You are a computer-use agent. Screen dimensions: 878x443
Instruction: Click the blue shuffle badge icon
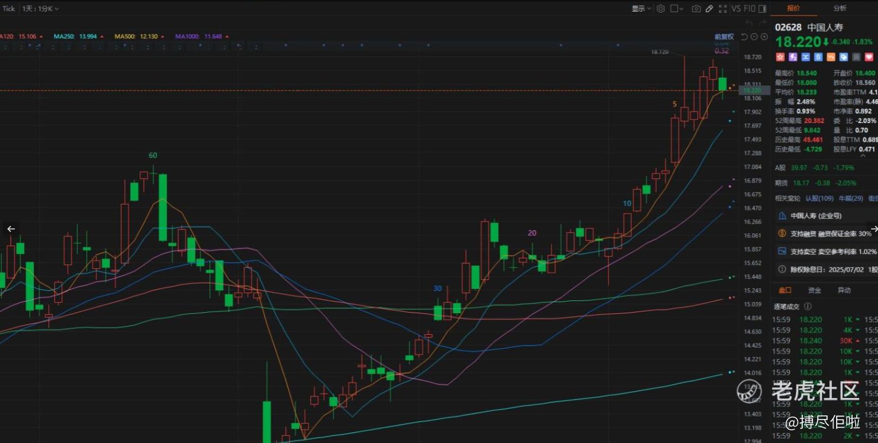805,57
